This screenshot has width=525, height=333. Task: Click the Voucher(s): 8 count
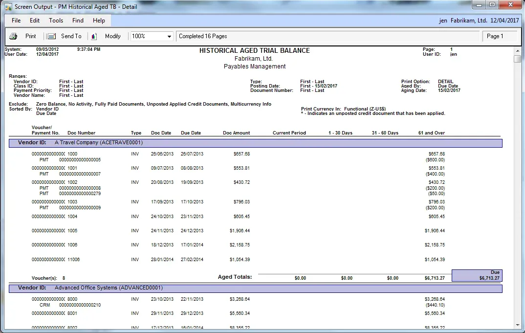[48, 278]
